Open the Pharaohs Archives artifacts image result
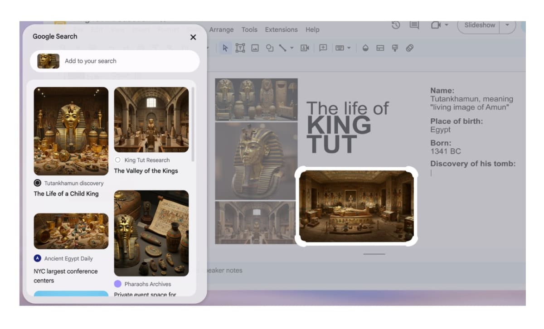This screenshot has height=329, width=544. [x=151, y=233]
